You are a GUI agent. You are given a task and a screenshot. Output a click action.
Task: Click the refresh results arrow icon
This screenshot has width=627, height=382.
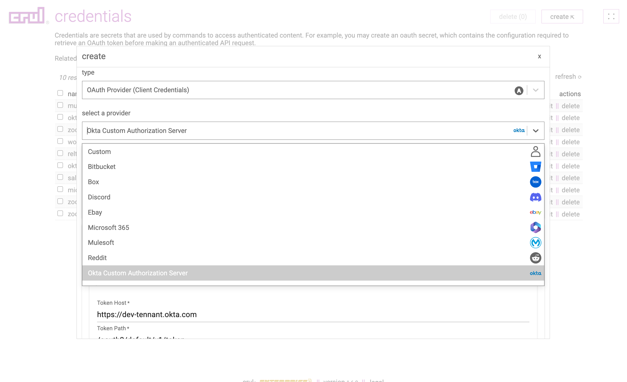point(580,77)
